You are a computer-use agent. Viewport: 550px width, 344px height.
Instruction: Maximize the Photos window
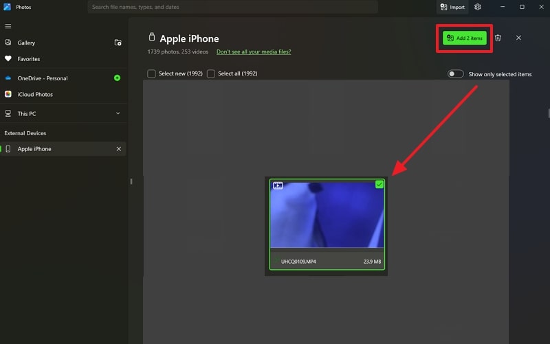click(522, 7)
